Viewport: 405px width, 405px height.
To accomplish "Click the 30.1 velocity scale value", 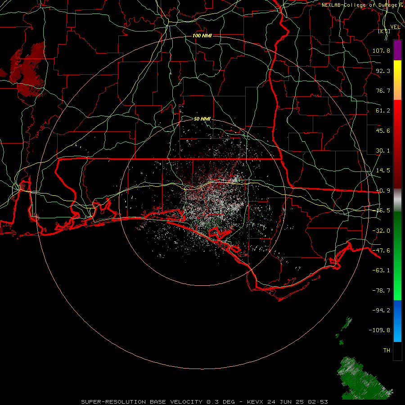I will [383, 151].
